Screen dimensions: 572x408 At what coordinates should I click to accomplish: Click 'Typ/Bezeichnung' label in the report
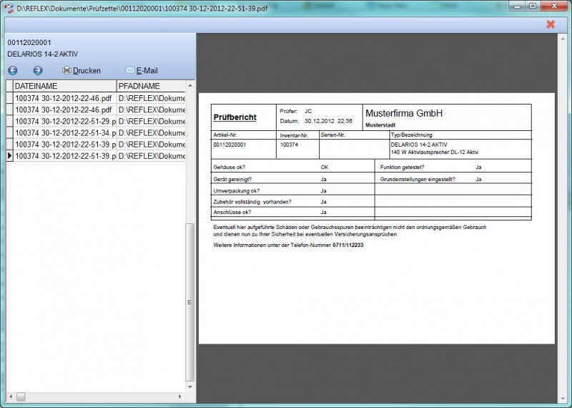coord(411,135)
